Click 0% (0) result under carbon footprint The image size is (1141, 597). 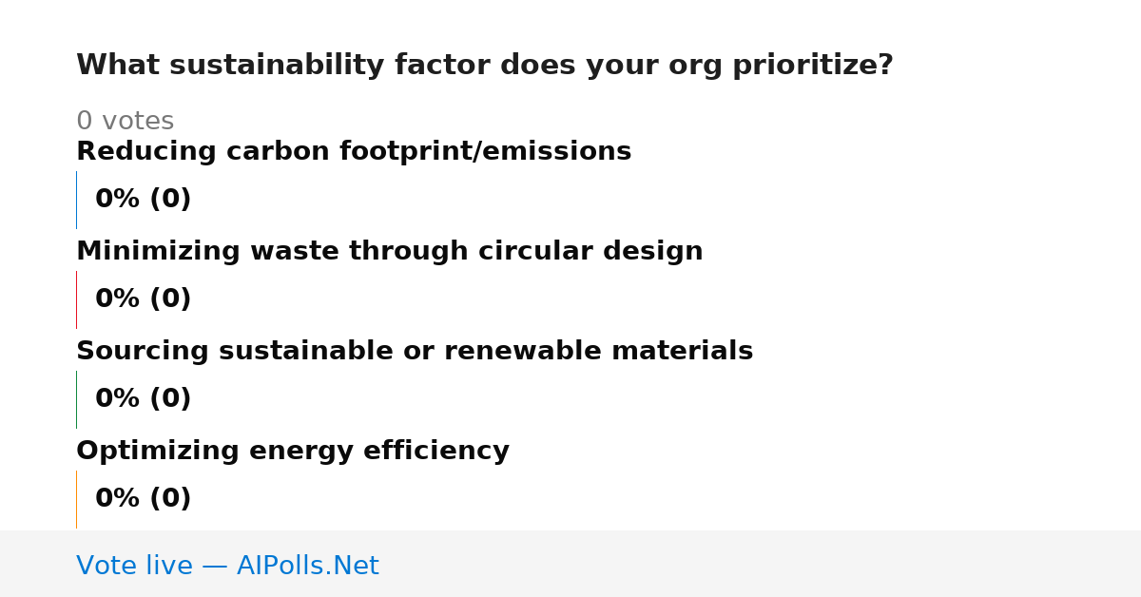(x=144, y=200)
